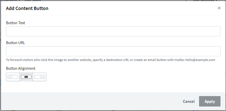Image resolution: width=226 pixels, height=111 pixels.
Task: Apply the new content button settings
Action: point(210,101)
